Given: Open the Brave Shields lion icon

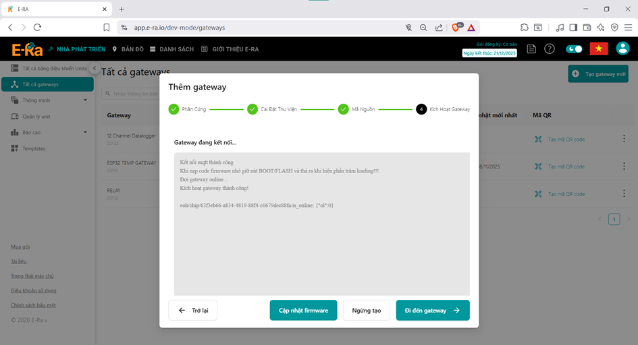Looking at the screenshot, I should click(456, 28).
